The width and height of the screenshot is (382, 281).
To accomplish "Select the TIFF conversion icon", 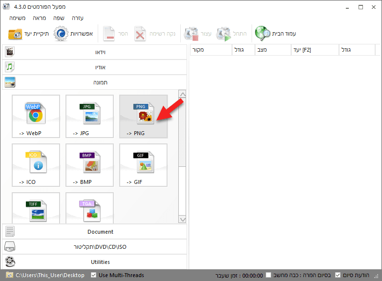I will [x=36, y=211].
